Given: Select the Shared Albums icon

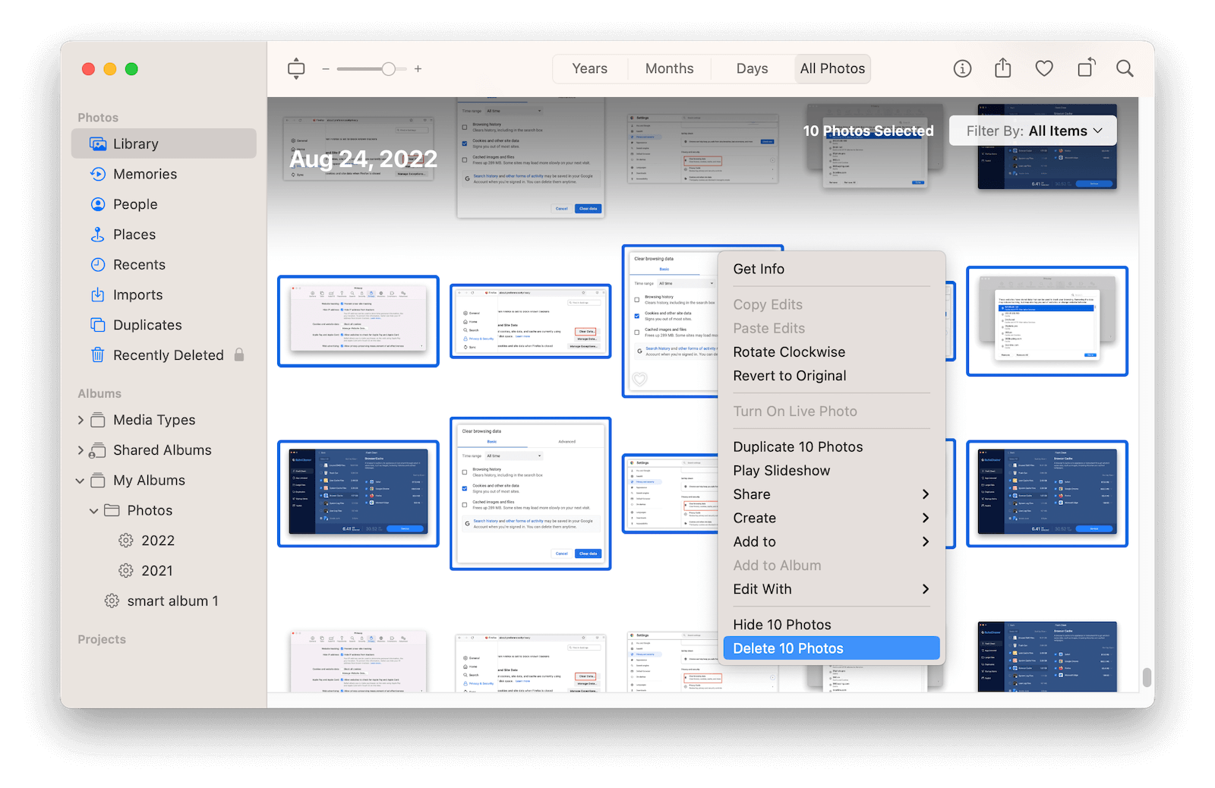Looking at the screenshot, I should click(98, 450).
